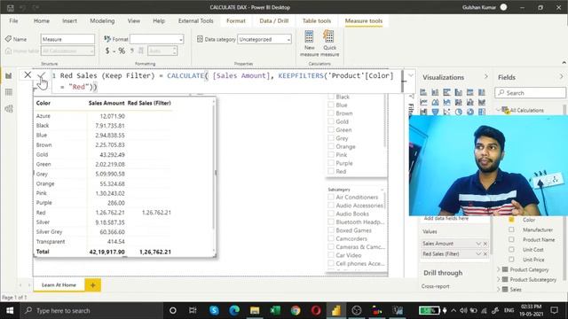Screen dimensions: 568x319
Task: Tick the Boxed Games subcategory checkbox
Action: [331, 230]
